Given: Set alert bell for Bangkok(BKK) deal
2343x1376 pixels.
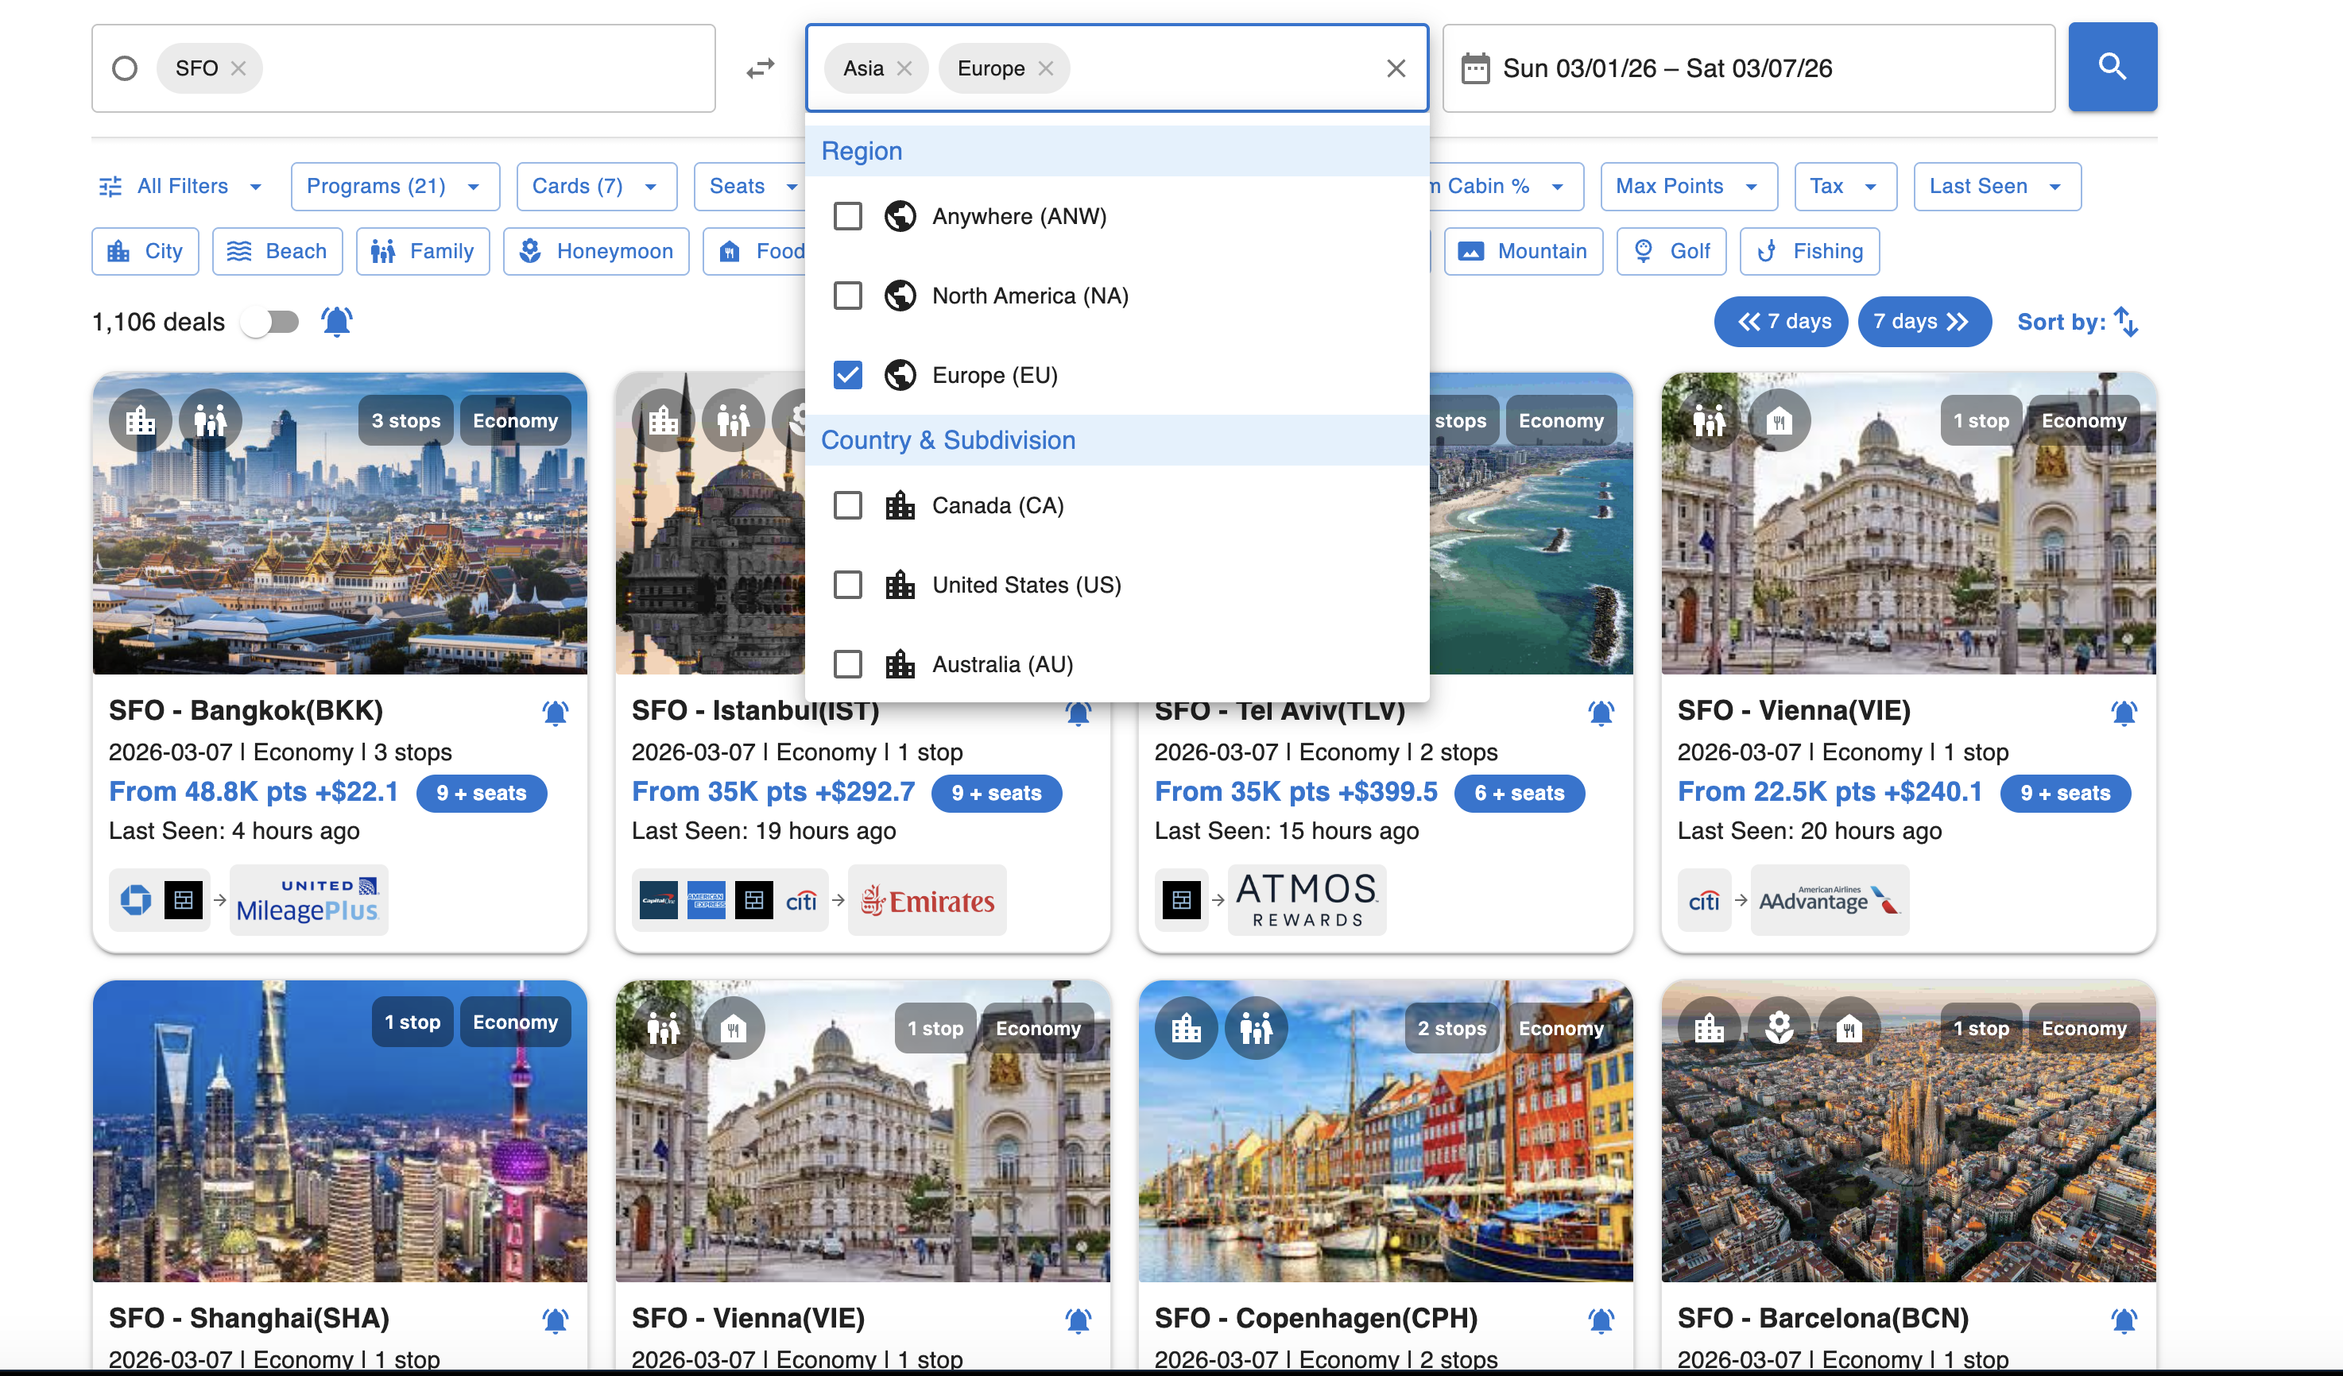Looking at the screenshot, I should [x=555, y=713].
